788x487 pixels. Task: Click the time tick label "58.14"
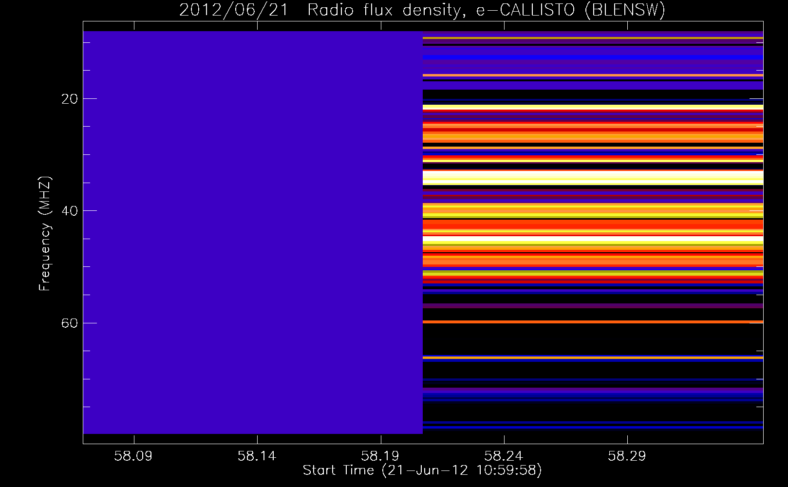point(257,456)
